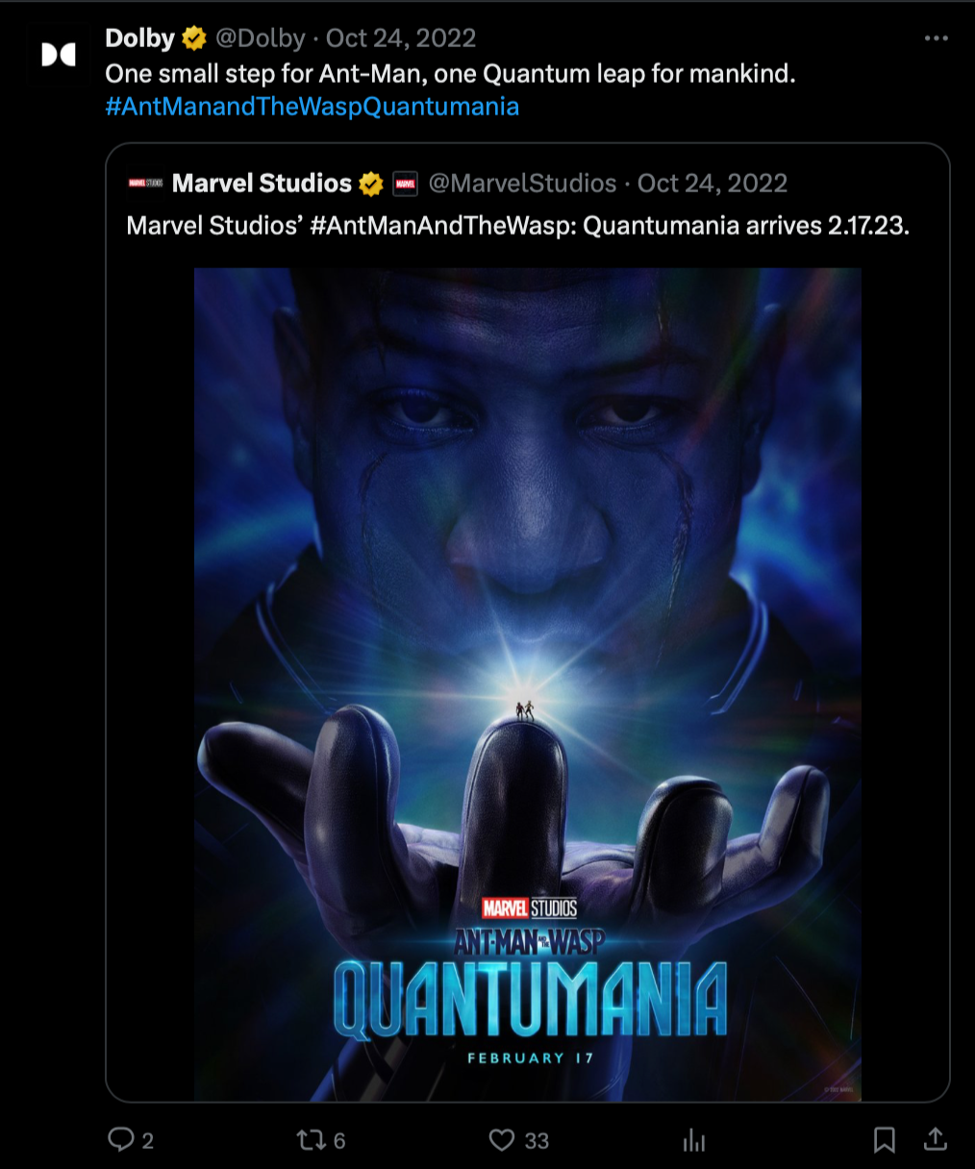Open the #AntManandTheWaspQuantumania hashtag link
This screenshot has height=1169, width=975.
coord(312,107)
